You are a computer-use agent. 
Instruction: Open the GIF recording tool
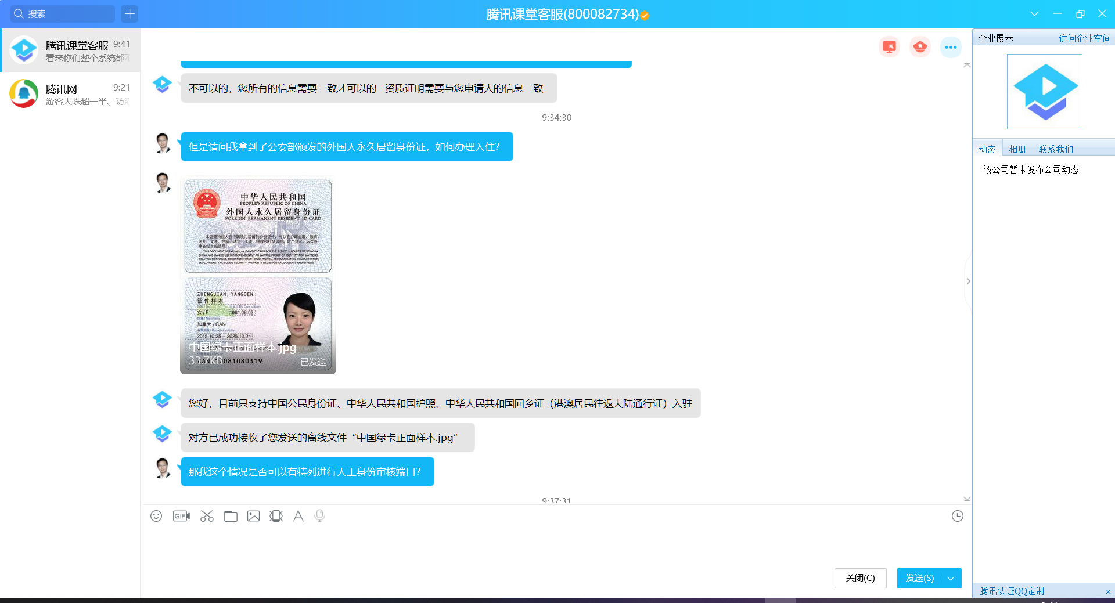click(181, 516)
